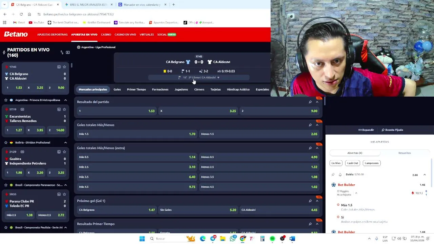Open Virtuales section
The height and width of the screenshot is (244, 434).
(146, 35)
